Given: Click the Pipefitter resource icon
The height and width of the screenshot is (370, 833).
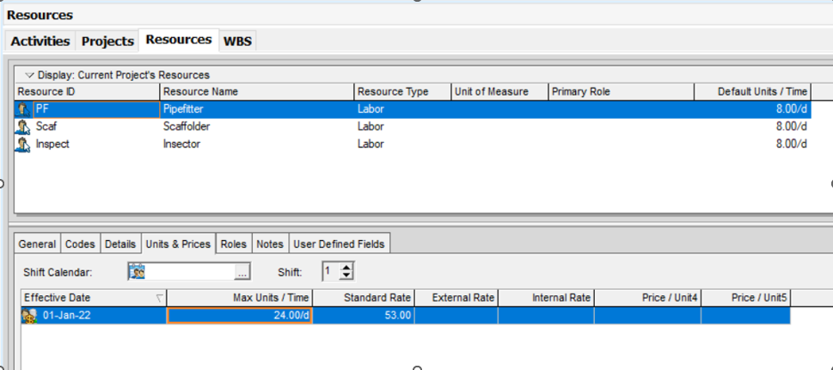Looking at the screenshot, I should [x=23, y=109].
